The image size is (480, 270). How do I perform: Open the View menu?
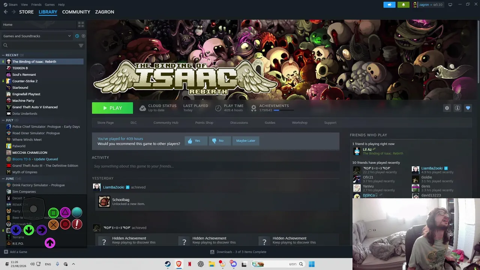[24, 4]
